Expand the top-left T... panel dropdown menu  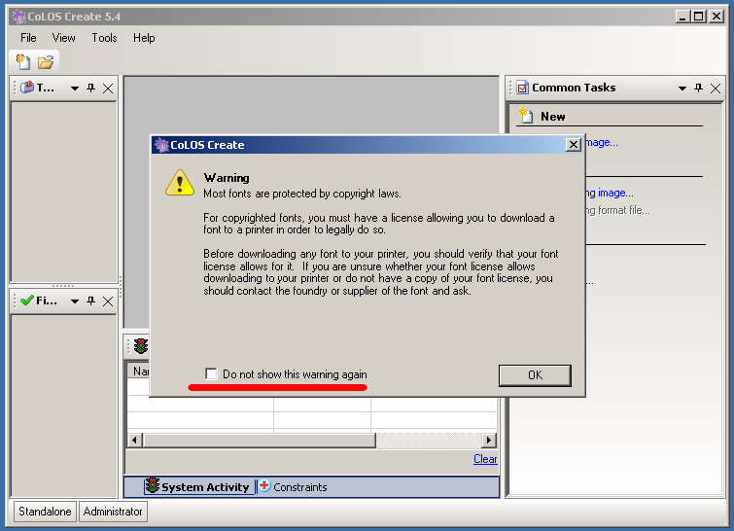click(x=75, y=88)
